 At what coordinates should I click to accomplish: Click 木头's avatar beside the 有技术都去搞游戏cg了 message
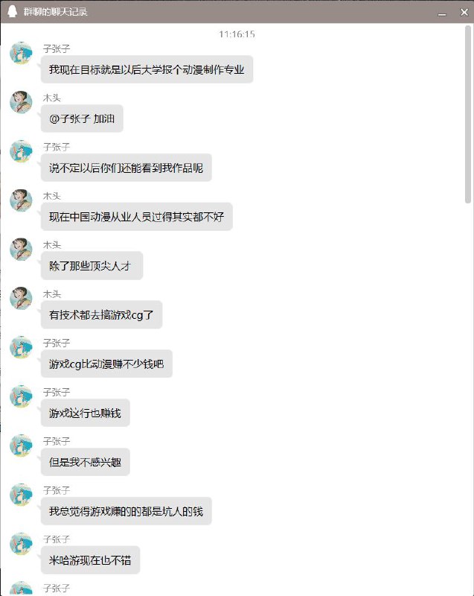coord(21,299)
